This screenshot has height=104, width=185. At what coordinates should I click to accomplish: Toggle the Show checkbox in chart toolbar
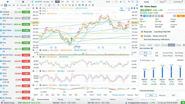[116, 2]
